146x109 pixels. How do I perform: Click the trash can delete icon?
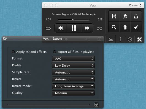click(x=125, y=27)
